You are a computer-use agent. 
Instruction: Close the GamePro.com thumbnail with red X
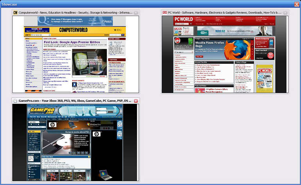point(136,101)
